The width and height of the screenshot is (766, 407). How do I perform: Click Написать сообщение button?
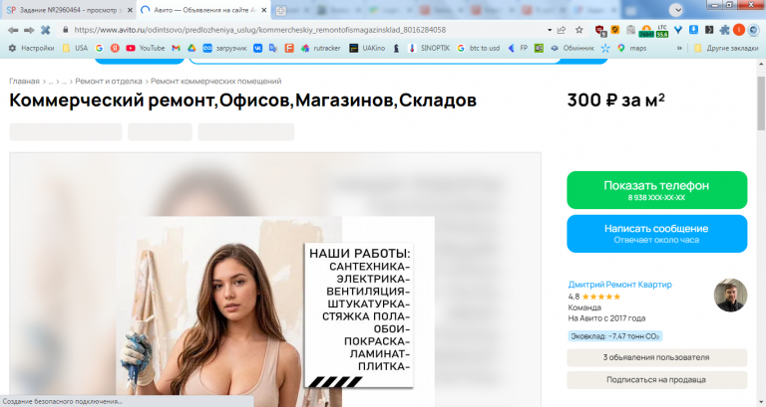(x=656, y=234)
